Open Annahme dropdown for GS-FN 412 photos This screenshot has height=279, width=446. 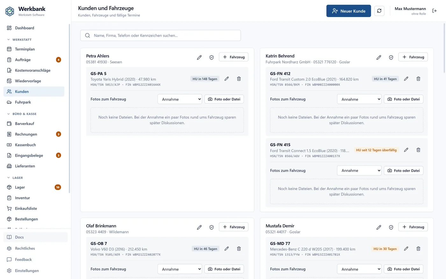pos(359,99)
